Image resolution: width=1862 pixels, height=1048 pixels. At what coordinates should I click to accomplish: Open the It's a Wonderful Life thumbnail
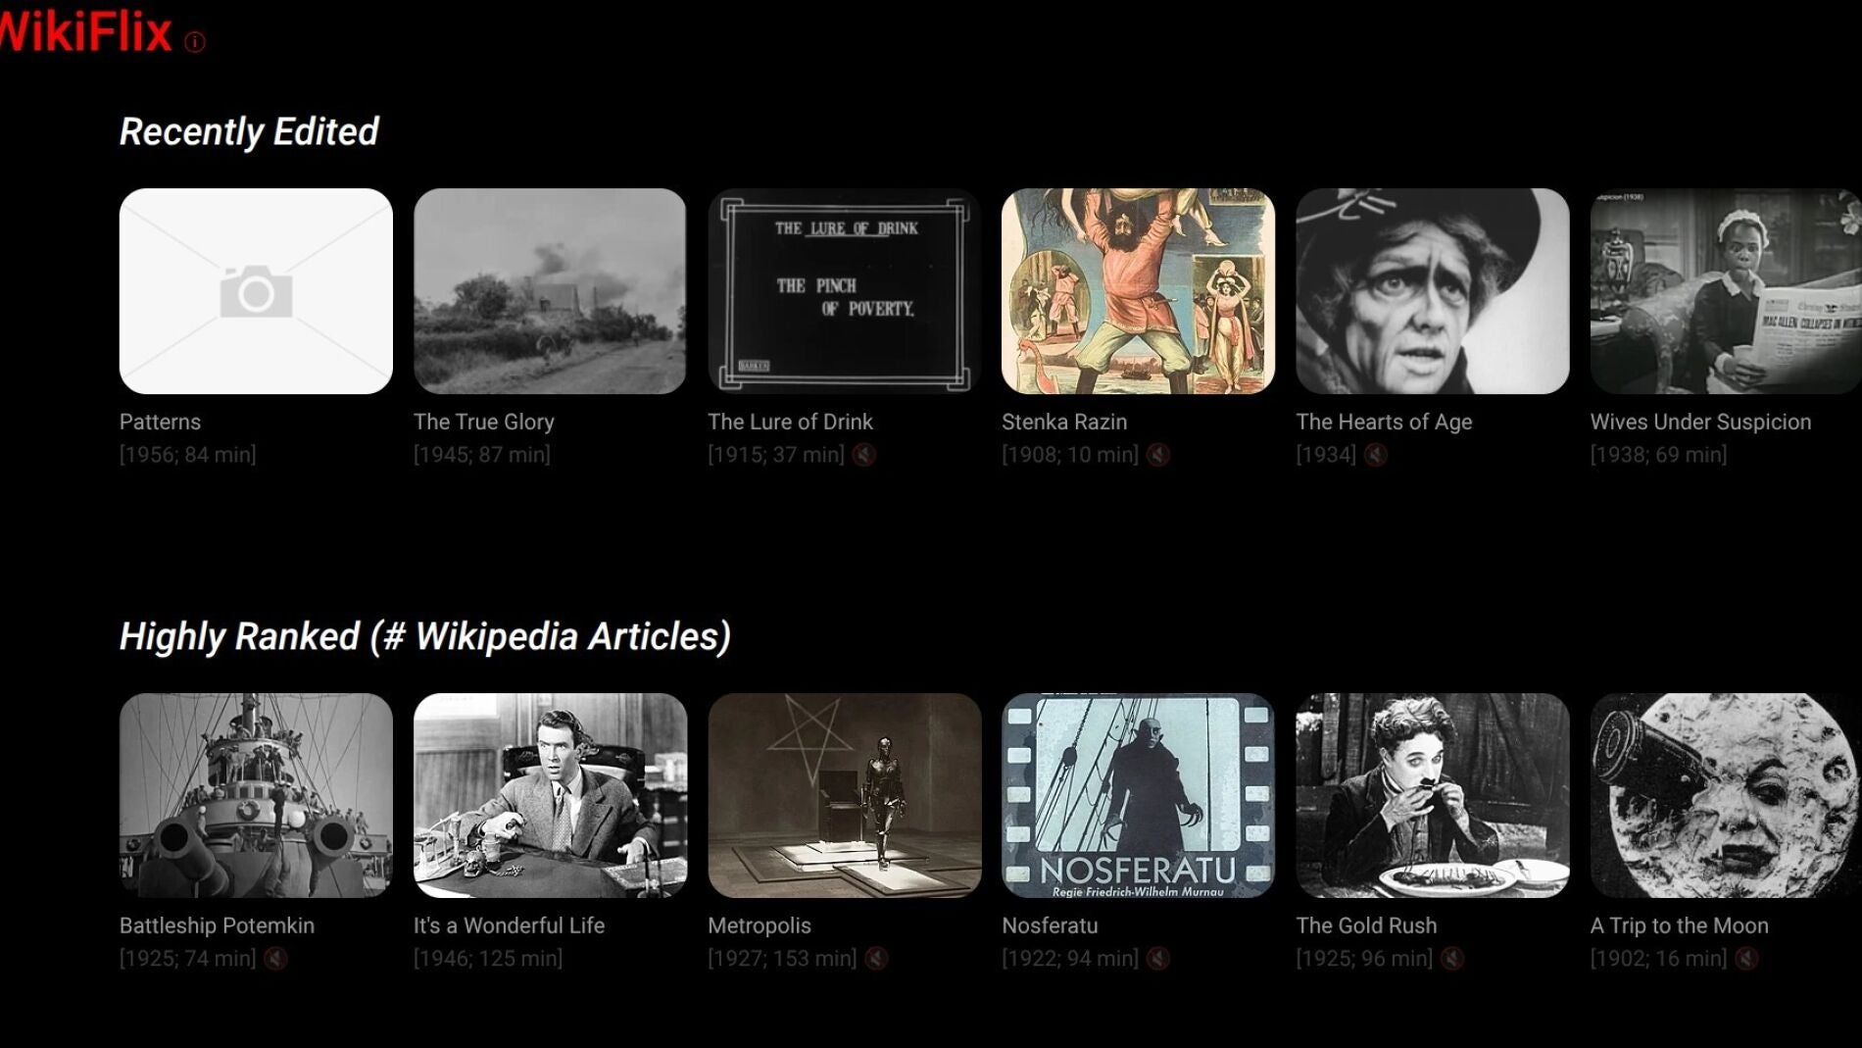550,795
